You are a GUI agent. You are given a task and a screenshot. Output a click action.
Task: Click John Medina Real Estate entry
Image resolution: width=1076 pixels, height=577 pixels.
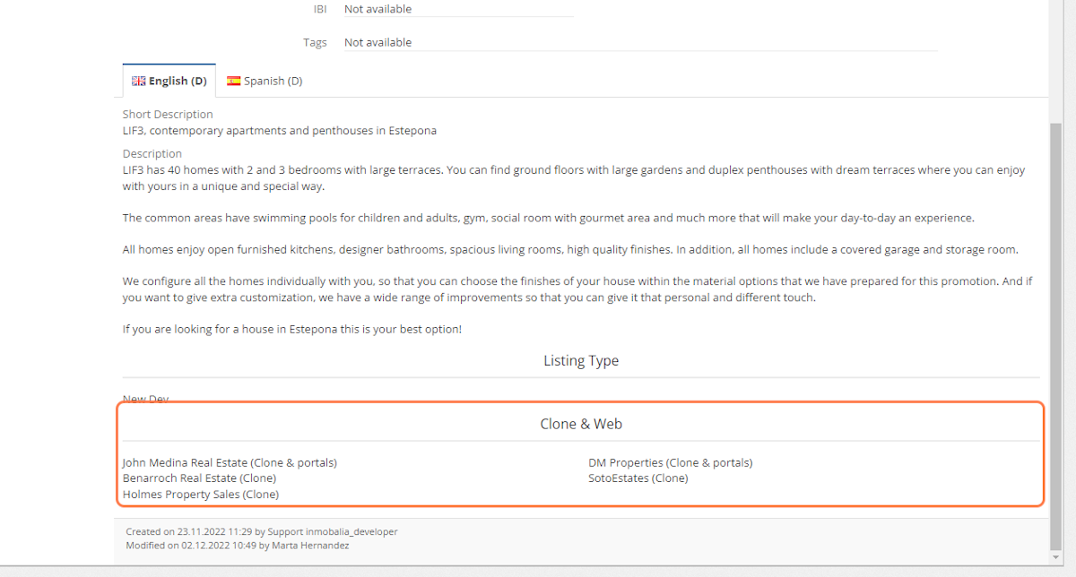(x=230, y=463)
